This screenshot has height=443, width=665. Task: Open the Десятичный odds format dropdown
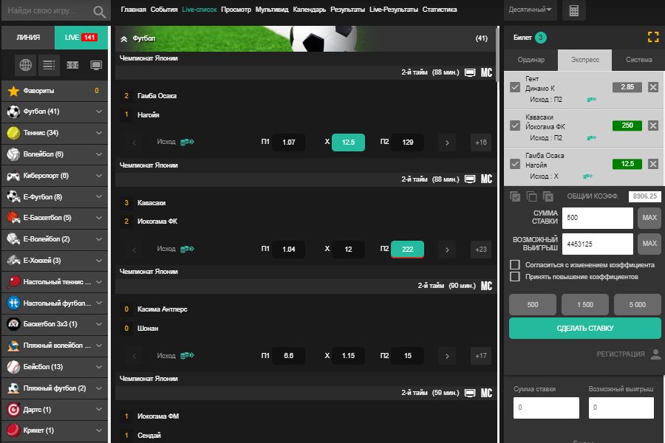point(531,10)
